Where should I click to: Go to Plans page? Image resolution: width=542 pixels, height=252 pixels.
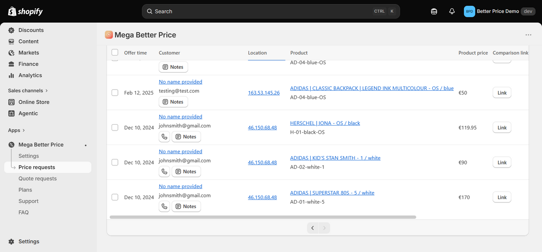click(x=25, y=190)
